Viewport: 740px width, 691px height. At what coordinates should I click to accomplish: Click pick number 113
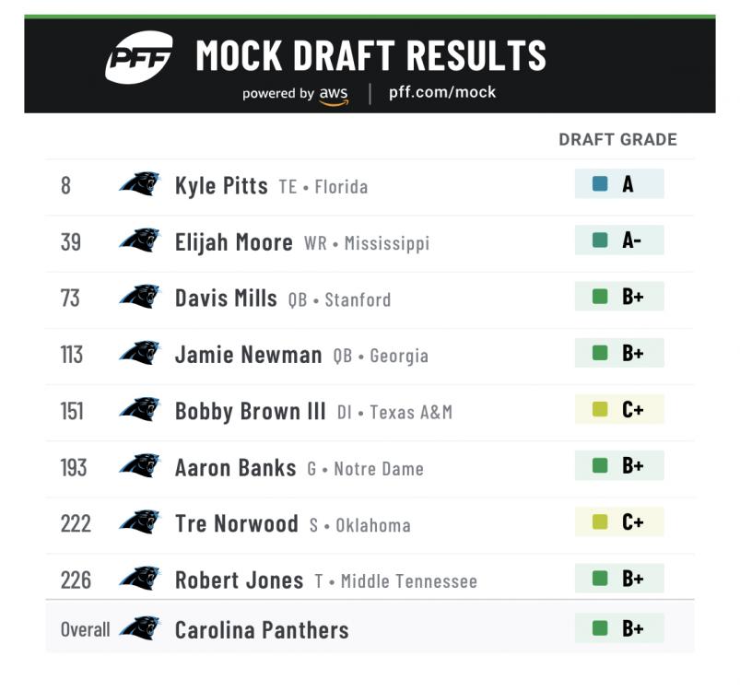(x=71, y=355)
